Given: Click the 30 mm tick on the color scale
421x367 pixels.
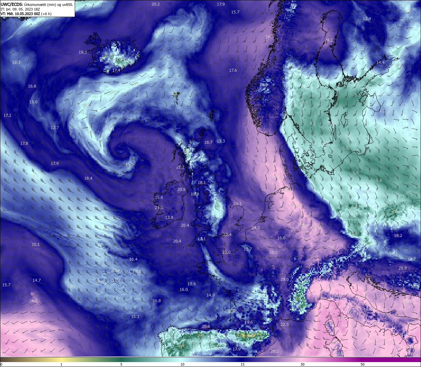Looking at the screenshot, I should (x=302, y=364).
